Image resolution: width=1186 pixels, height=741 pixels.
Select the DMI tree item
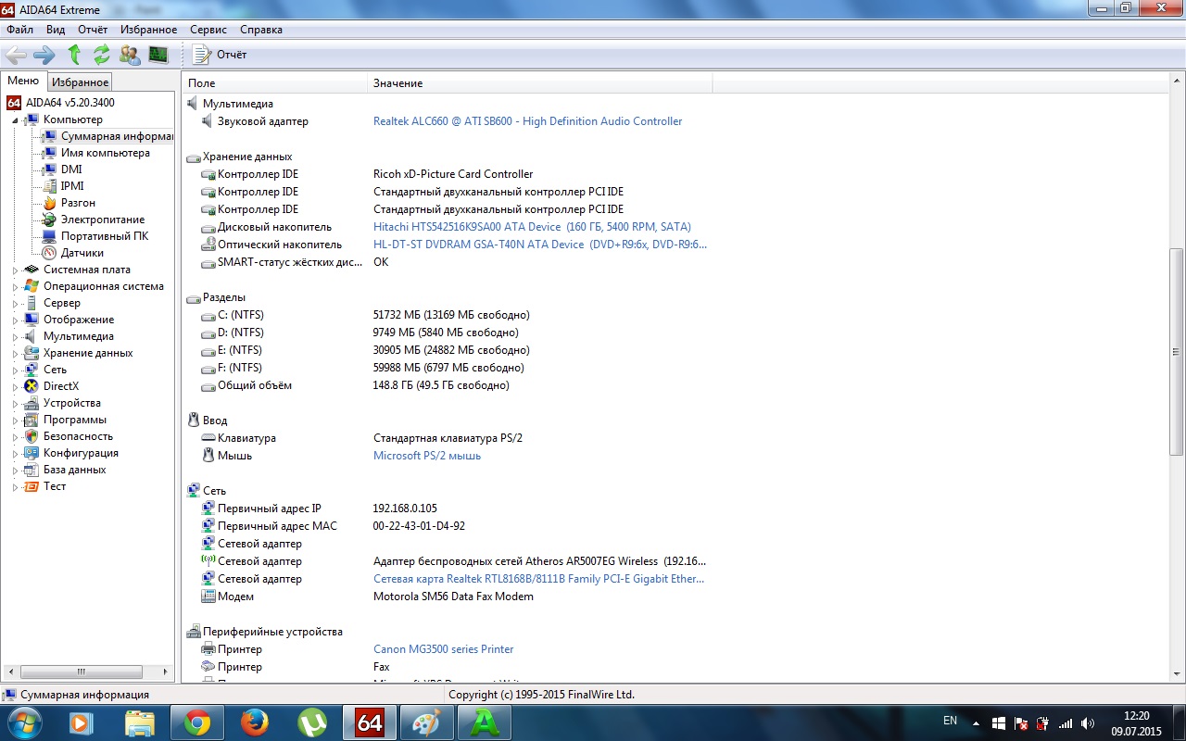[x=71, y=170]
